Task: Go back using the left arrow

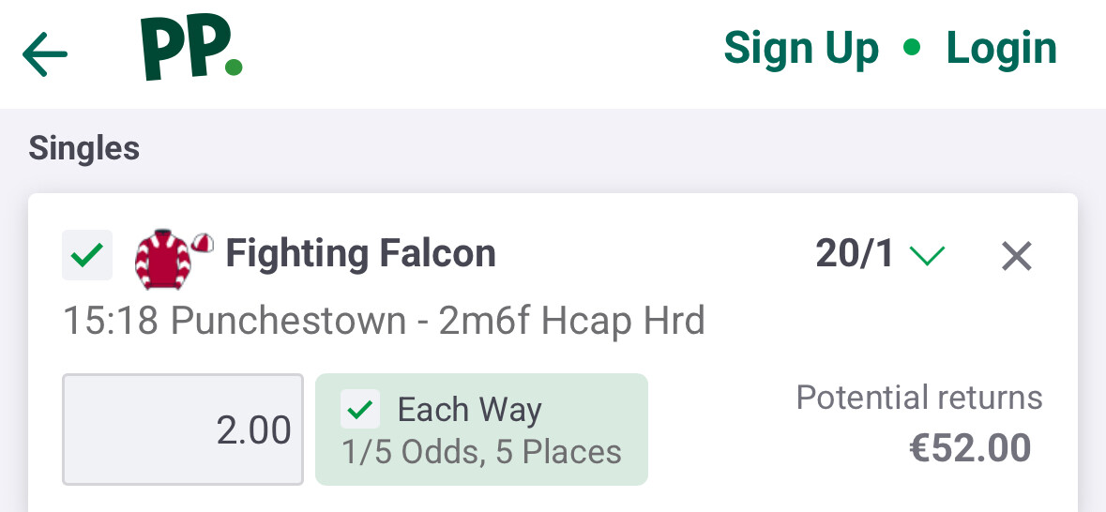Action: (x=45, y=54)
